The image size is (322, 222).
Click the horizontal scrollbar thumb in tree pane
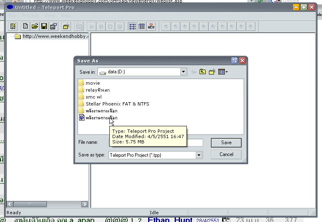point(29,204)
